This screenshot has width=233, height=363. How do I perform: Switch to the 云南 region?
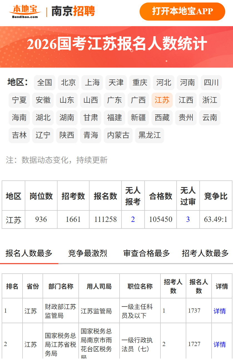tap(210, 118)
